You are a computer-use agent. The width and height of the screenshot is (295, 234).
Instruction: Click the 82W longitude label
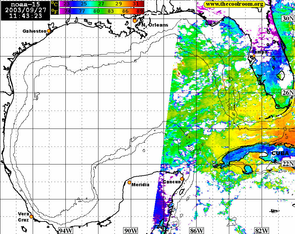pos(262,230)
